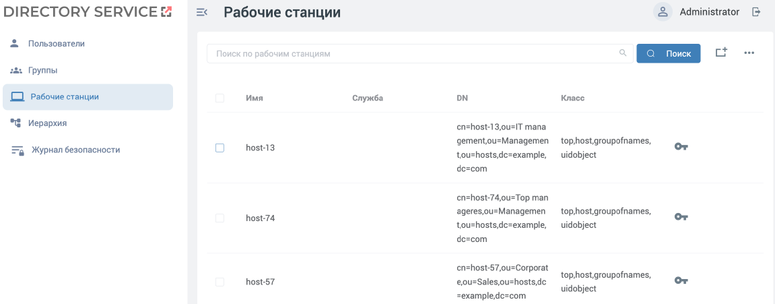The width and height of the screenshot is (775, 304).
Task: Click the Поиск button
Action: point(668,53)
